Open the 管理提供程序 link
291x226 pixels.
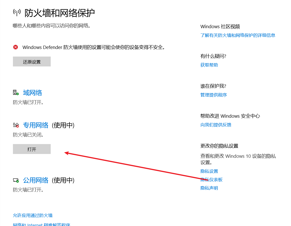click(x=214, y=95)
